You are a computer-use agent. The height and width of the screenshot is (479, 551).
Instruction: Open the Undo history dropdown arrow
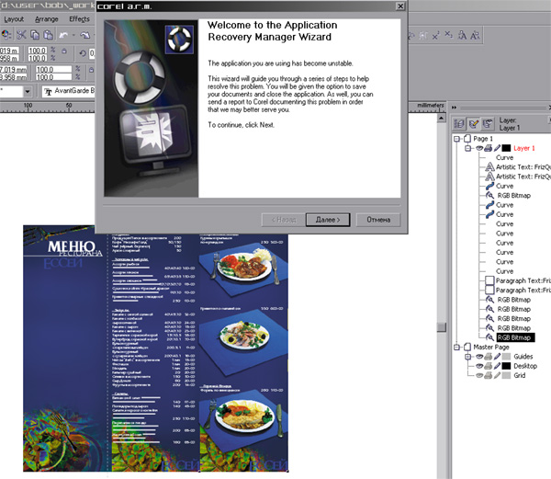click(x=73, y=35)
